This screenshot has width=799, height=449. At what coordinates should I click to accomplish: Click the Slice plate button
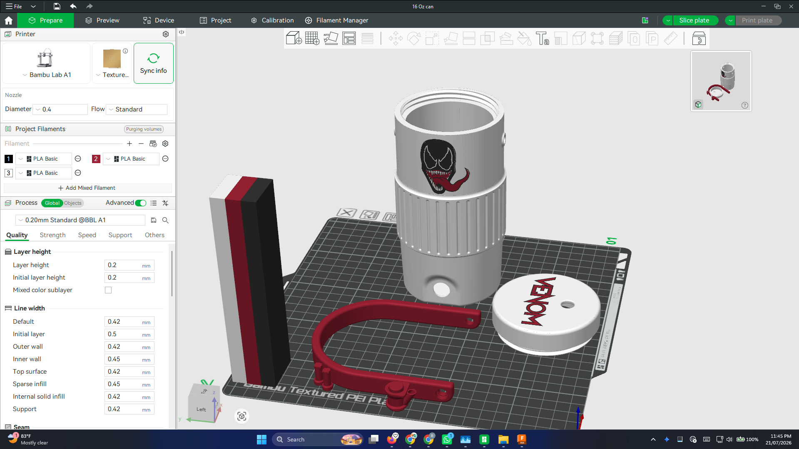[x=694, y=20]
